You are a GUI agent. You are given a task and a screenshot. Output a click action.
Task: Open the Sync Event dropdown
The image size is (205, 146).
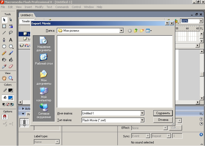pos(148,136)
